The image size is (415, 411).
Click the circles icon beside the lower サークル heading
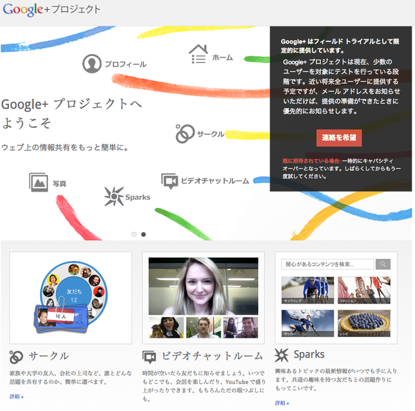click(16, 357)
